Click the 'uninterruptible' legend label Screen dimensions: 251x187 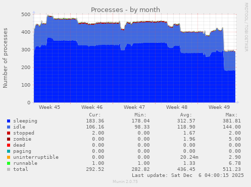point(36,157)
